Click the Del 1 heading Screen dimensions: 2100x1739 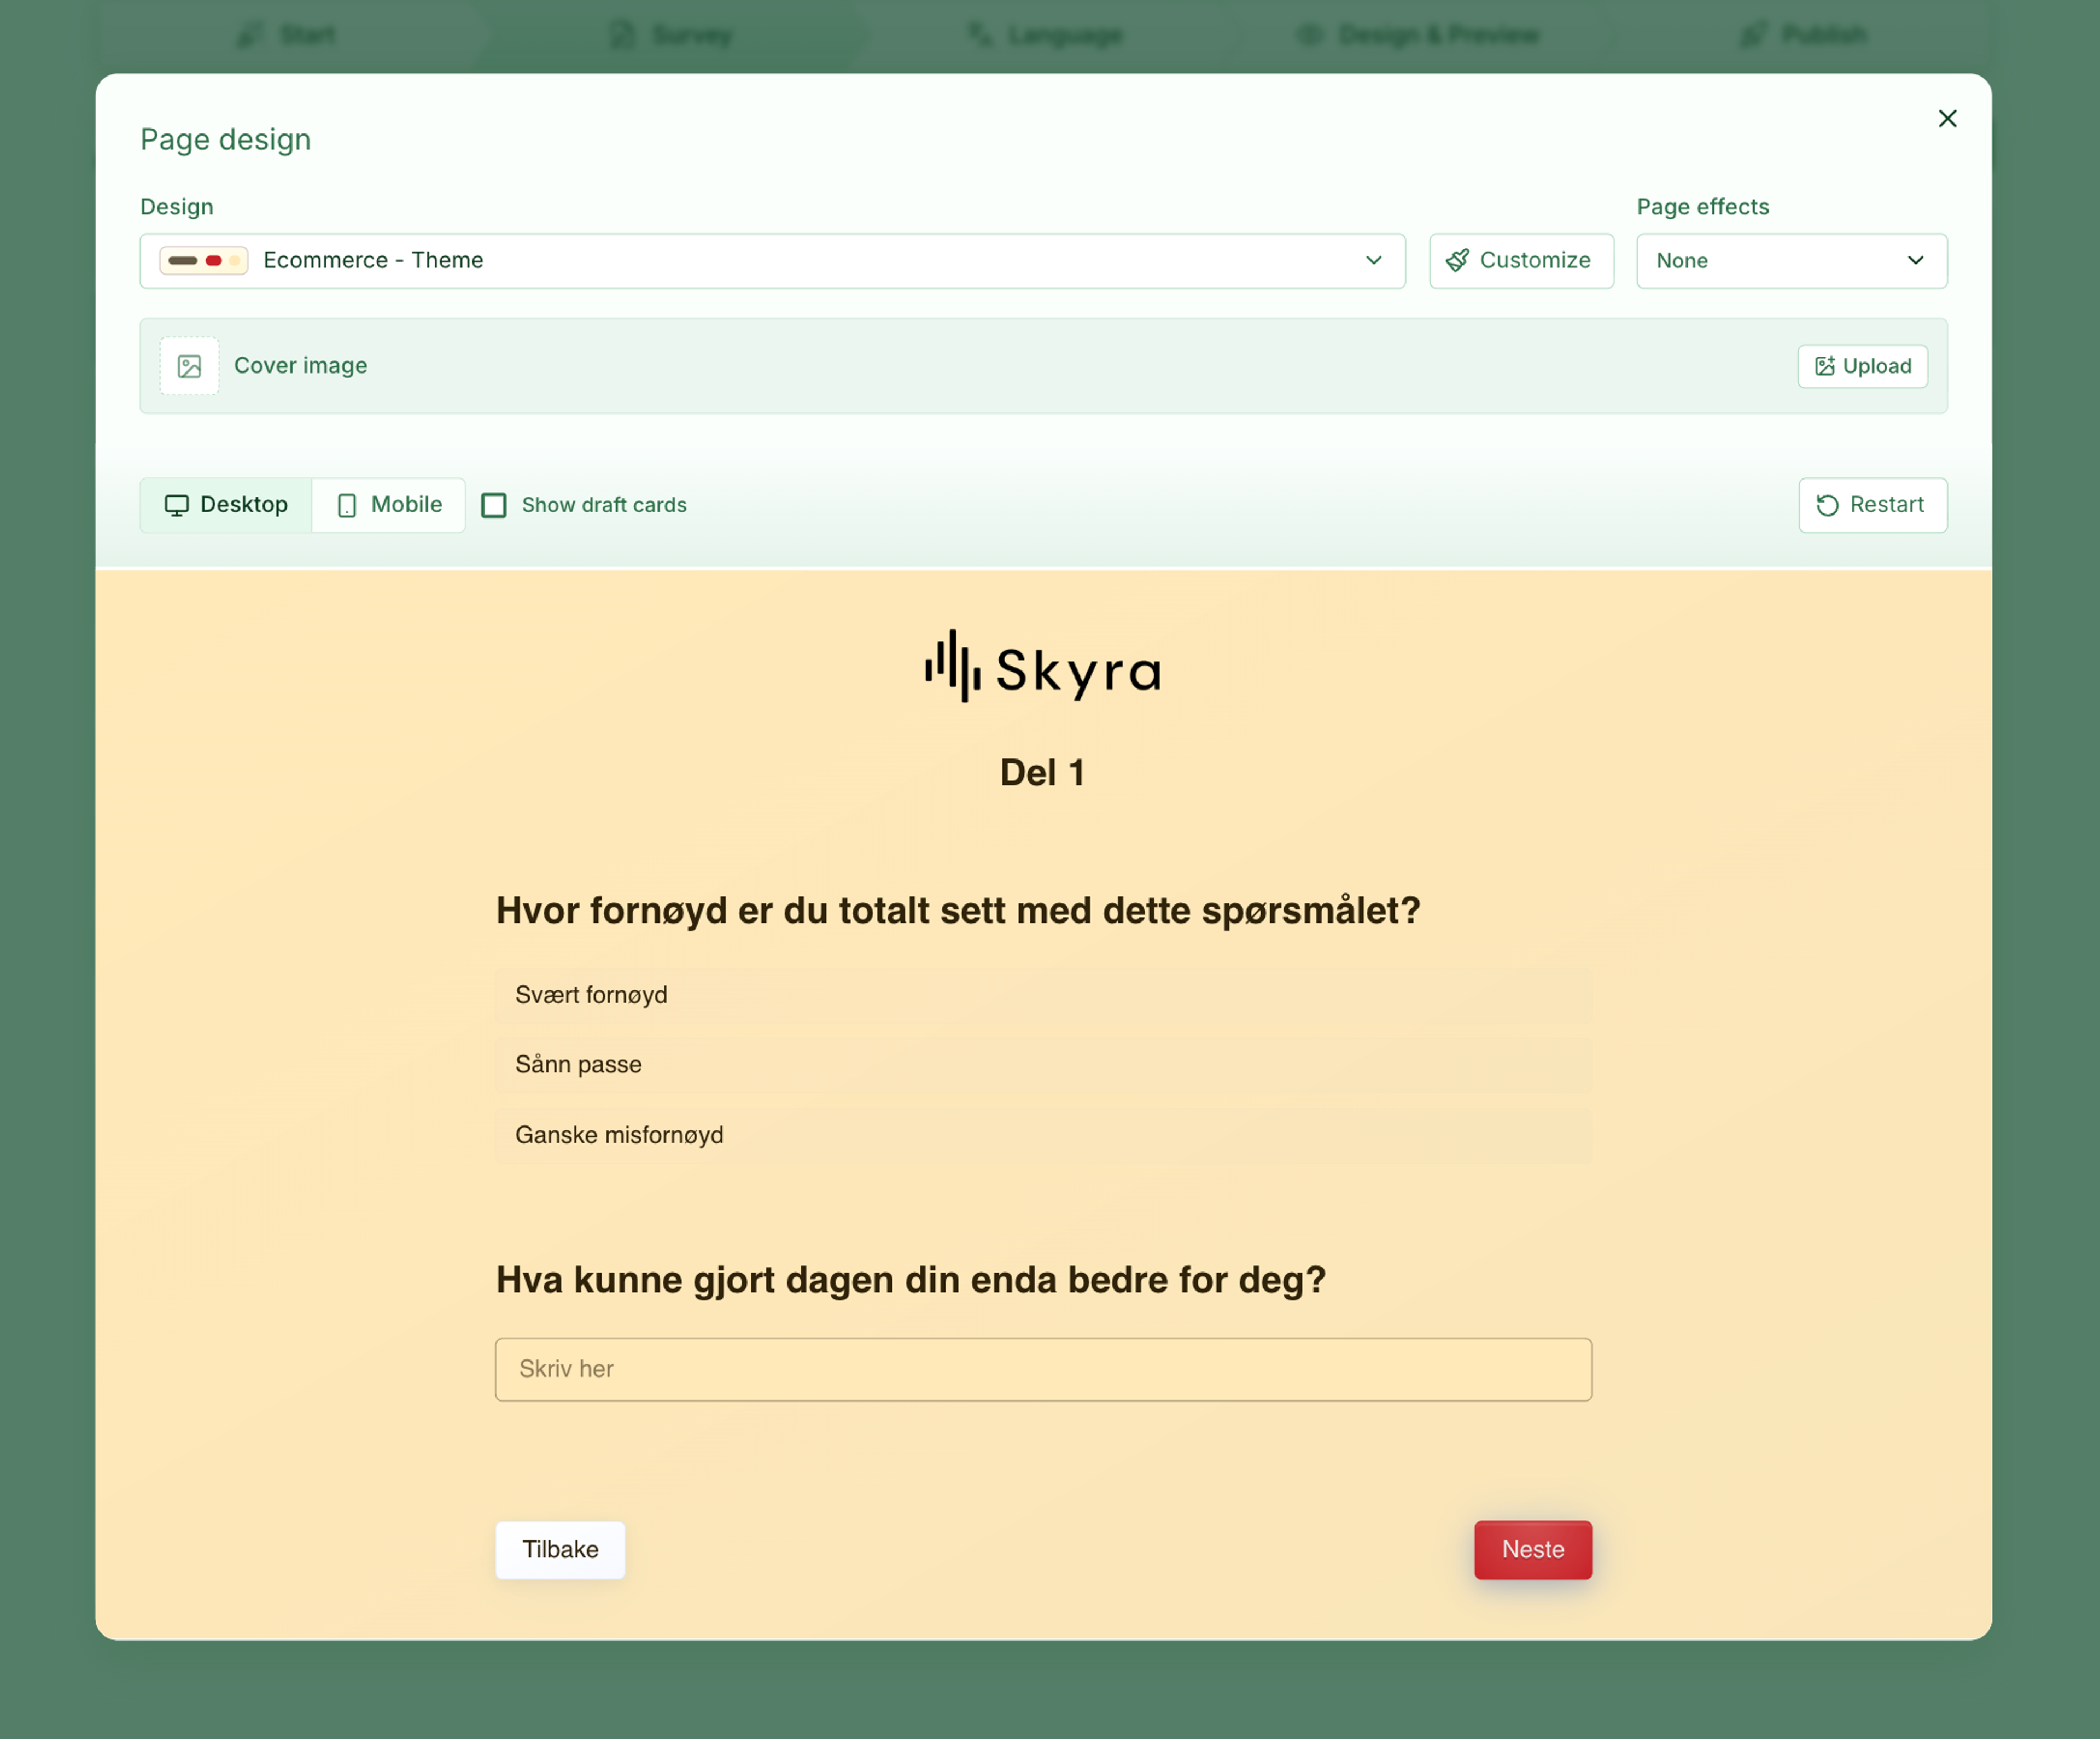point(1043,773)
